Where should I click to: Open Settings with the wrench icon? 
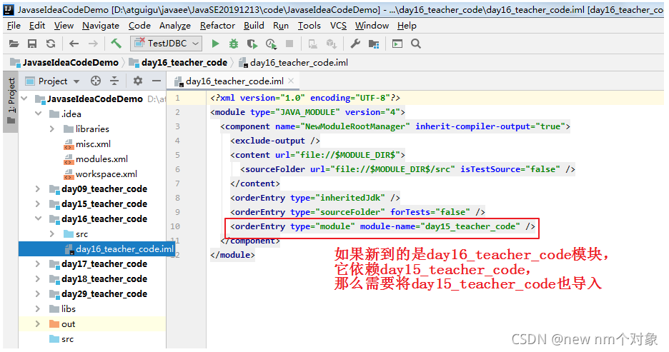click(x=355, y=44)
